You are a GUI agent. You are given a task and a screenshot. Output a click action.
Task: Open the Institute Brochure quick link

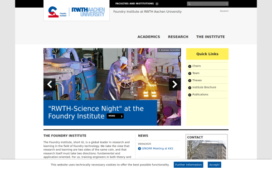(204, 87)
